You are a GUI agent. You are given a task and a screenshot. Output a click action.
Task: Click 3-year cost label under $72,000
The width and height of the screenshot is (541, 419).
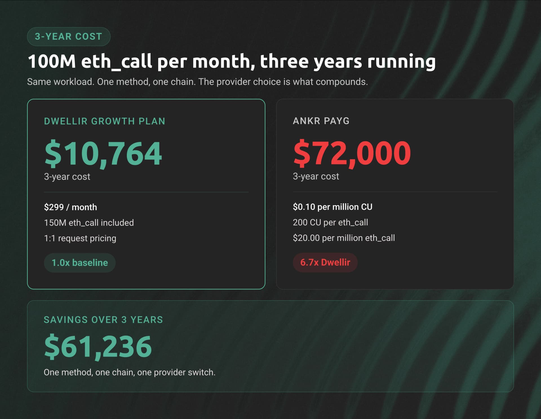[316, 176]
